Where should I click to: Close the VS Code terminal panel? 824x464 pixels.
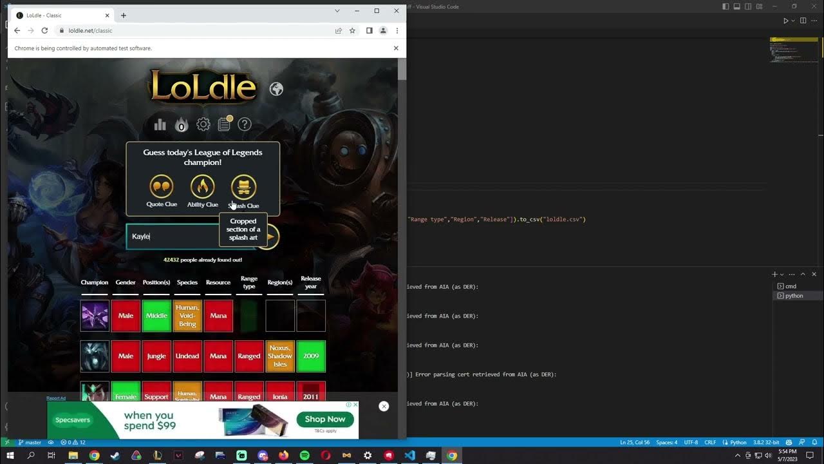pos(814,274)
